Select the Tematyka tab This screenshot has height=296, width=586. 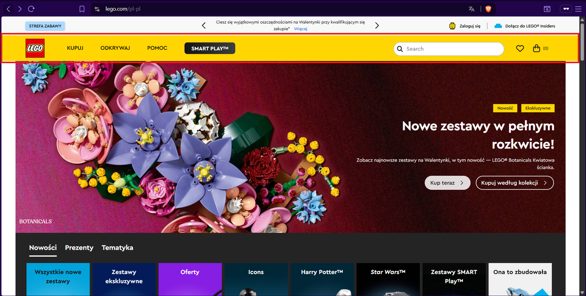[117, 248]
